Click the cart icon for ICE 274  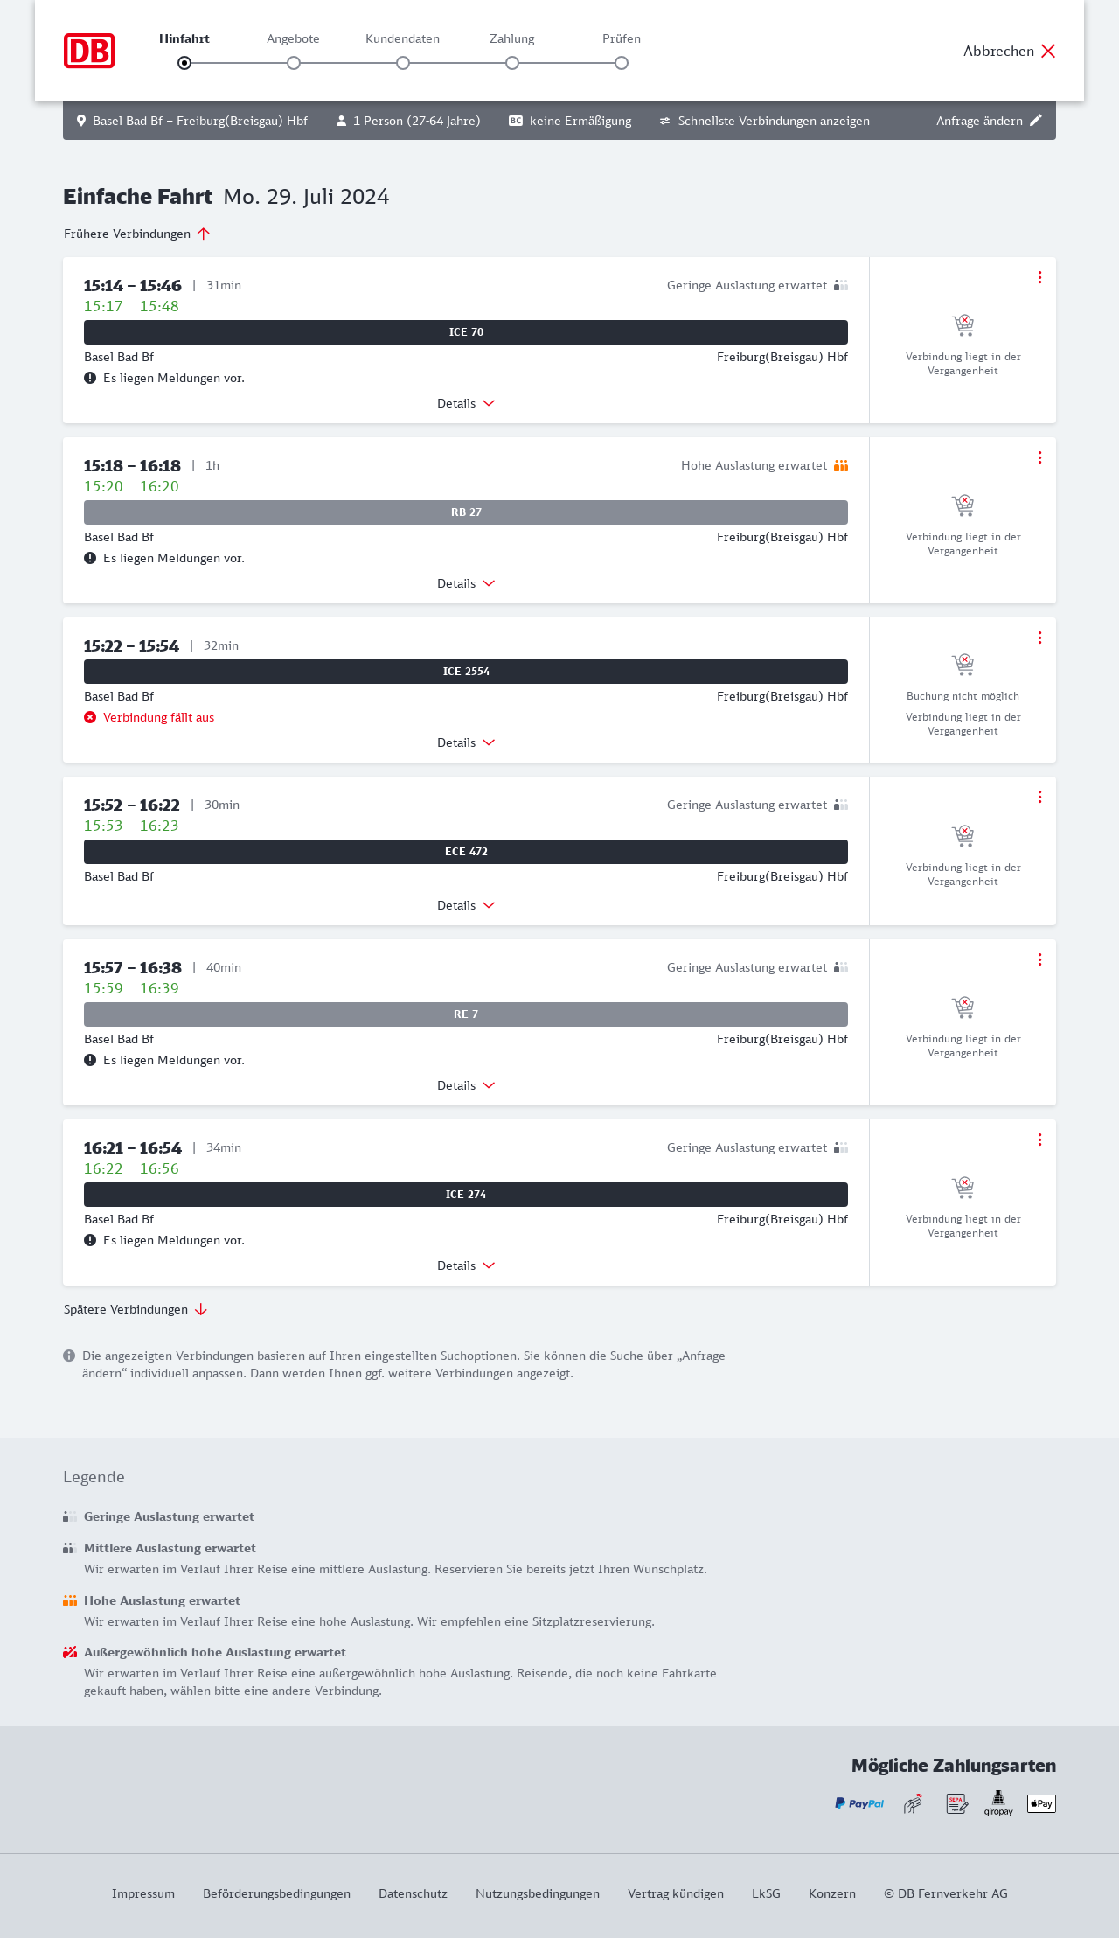coord(963,1187)
